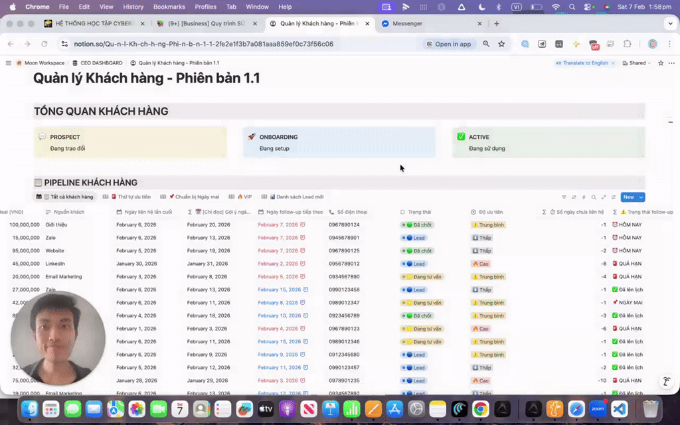
Task: Open database as full page
Action: coord(604,197)
